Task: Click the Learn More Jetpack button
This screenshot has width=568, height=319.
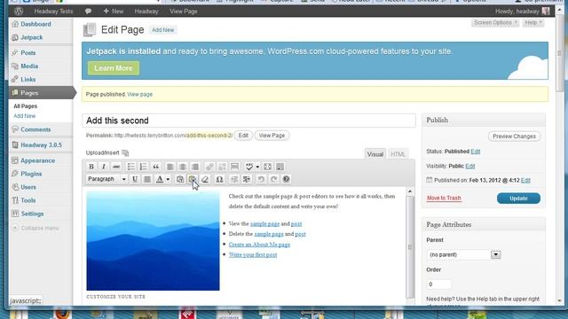Action: click(x=114, y=68)
